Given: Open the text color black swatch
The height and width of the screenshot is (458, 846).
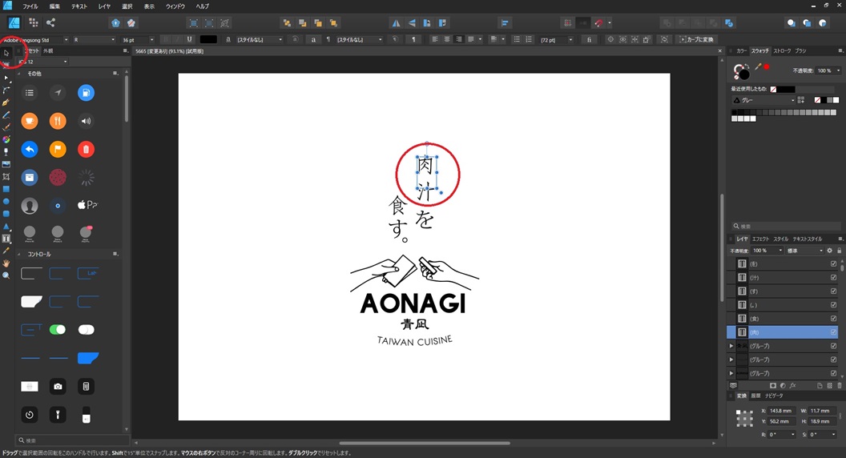Looking at the screenshot, I should pos(208,39).
